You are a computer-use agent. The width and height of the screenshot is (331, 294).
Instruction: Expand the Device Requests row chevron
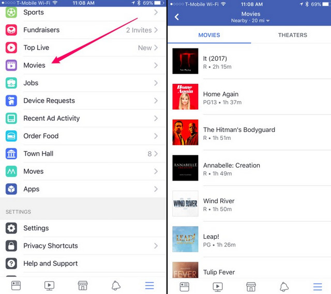[156, 101]
